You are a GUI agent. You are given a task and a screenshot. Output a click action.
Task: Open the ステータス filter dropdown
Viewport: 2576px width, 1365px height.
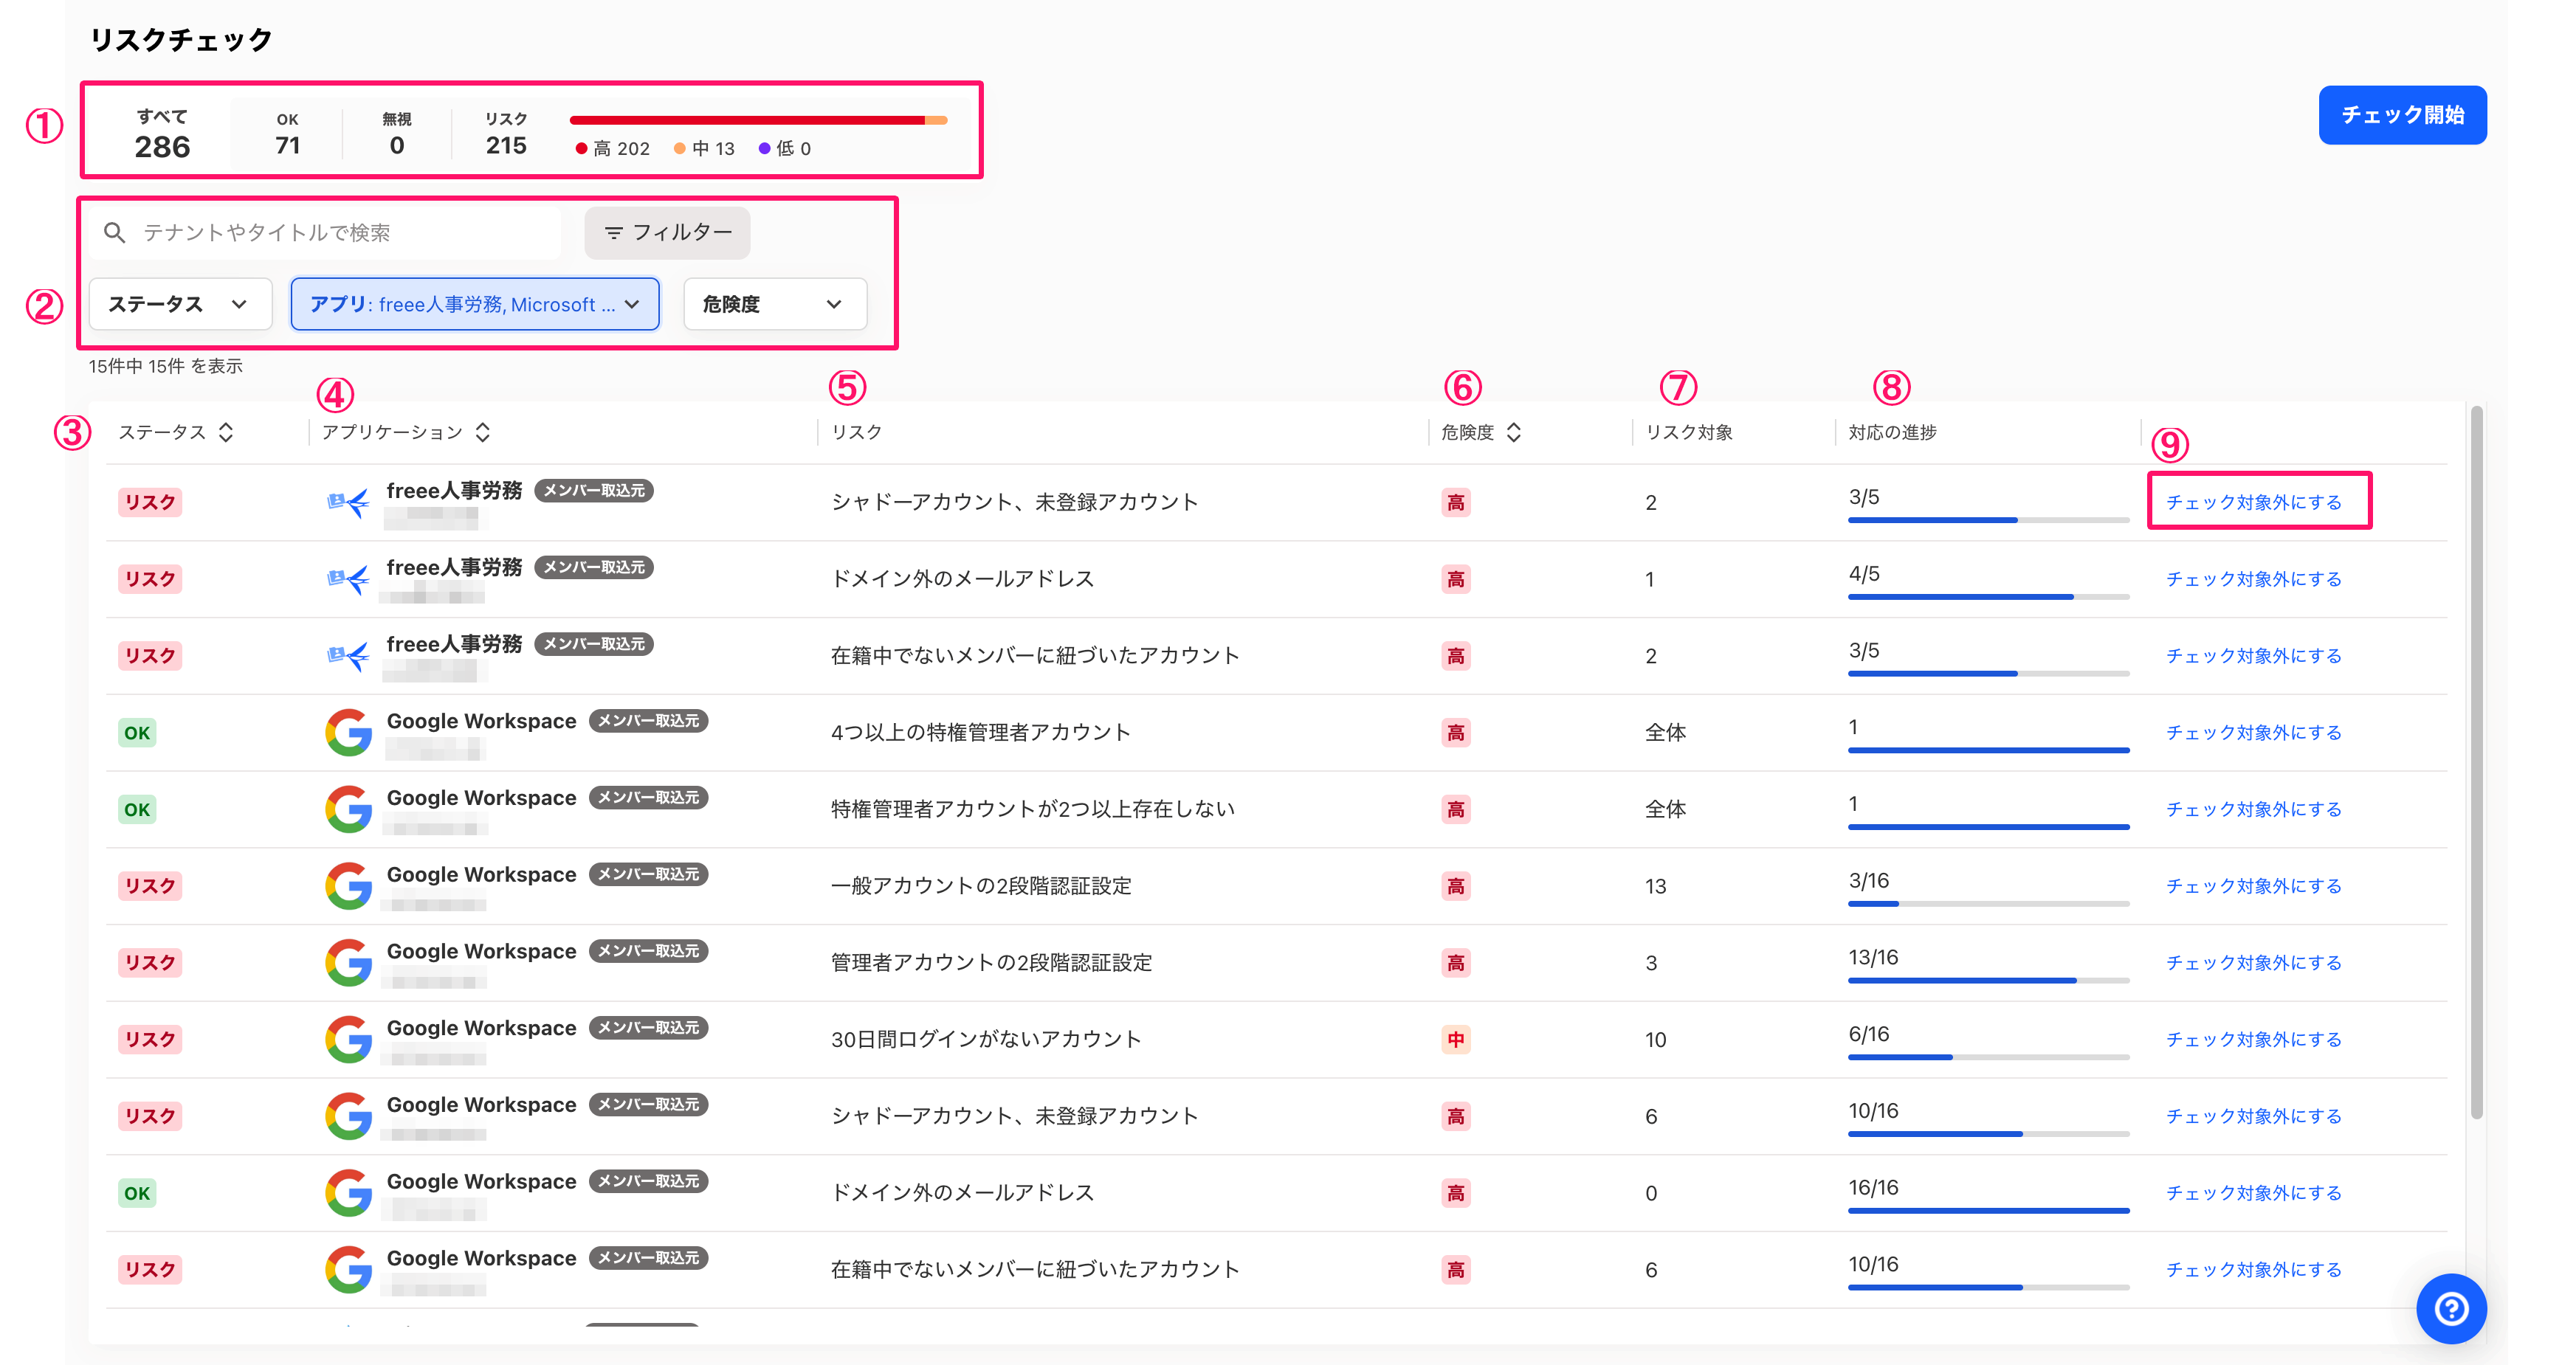tap(180, 304)
